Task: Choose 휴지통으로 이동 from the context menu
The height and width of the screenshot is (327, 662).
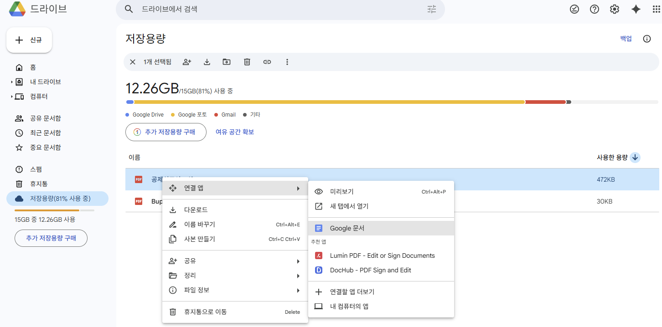Action: (235, 312)
